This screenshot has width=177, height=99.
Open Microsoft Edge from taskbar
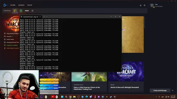click(87, 97)
